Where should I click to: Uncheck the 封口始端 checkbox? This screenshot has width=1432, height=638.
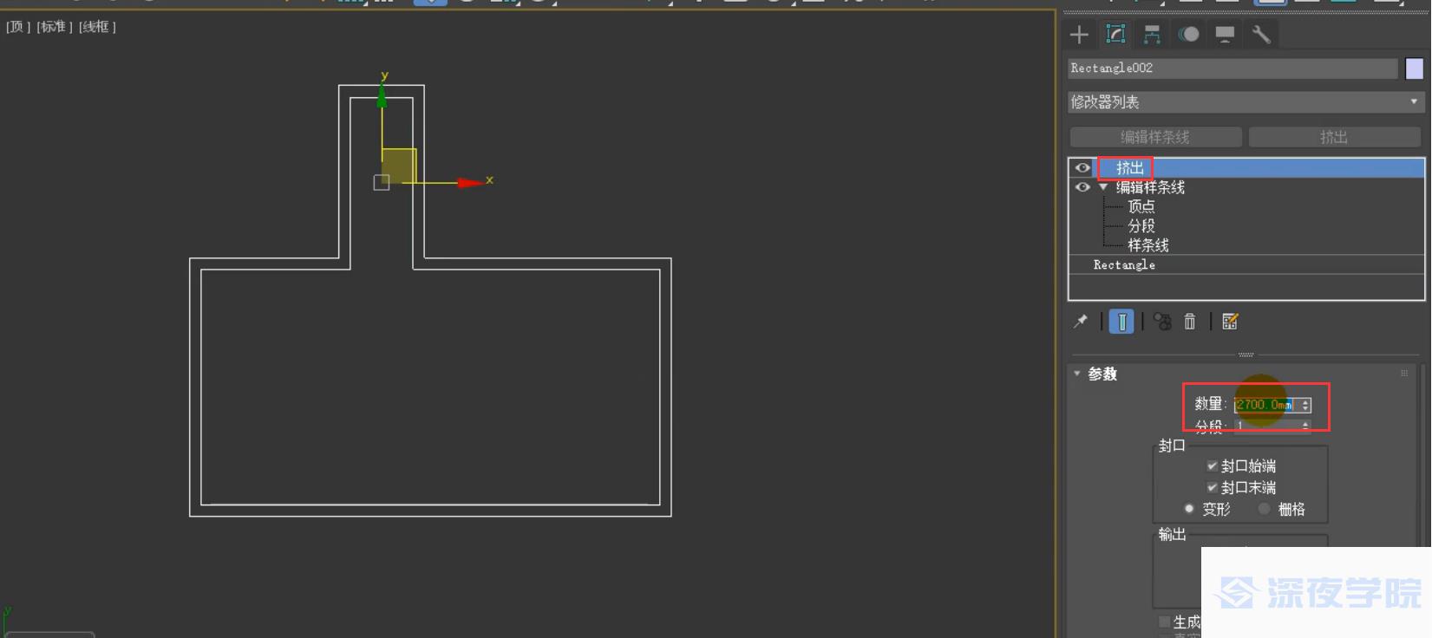tap(1212, 466)
